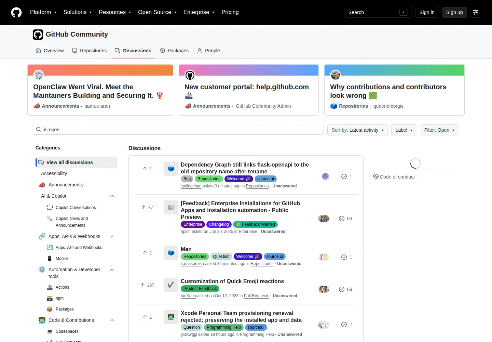Image resolution: width=492 pixels, height=342 pixels.
Task: Click participant avatars on Enterprise Installations row
Action: click(x=324, y=219)
